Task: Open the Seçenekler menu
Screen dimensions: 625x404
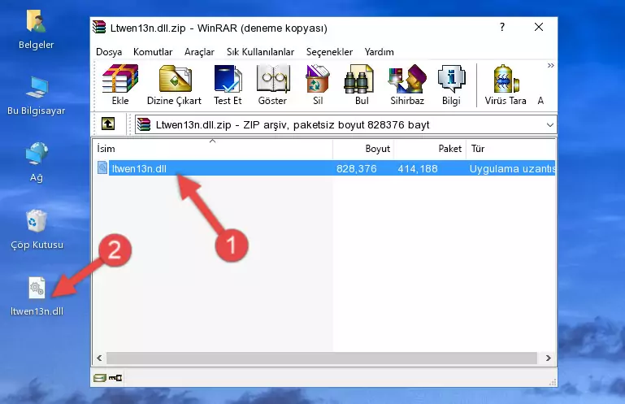Action: [329, 52]
